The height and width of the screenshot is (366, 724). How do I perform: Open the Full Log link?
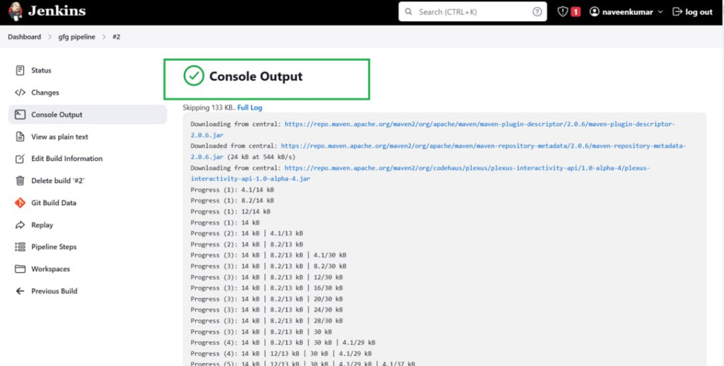[x=250, y=107]
